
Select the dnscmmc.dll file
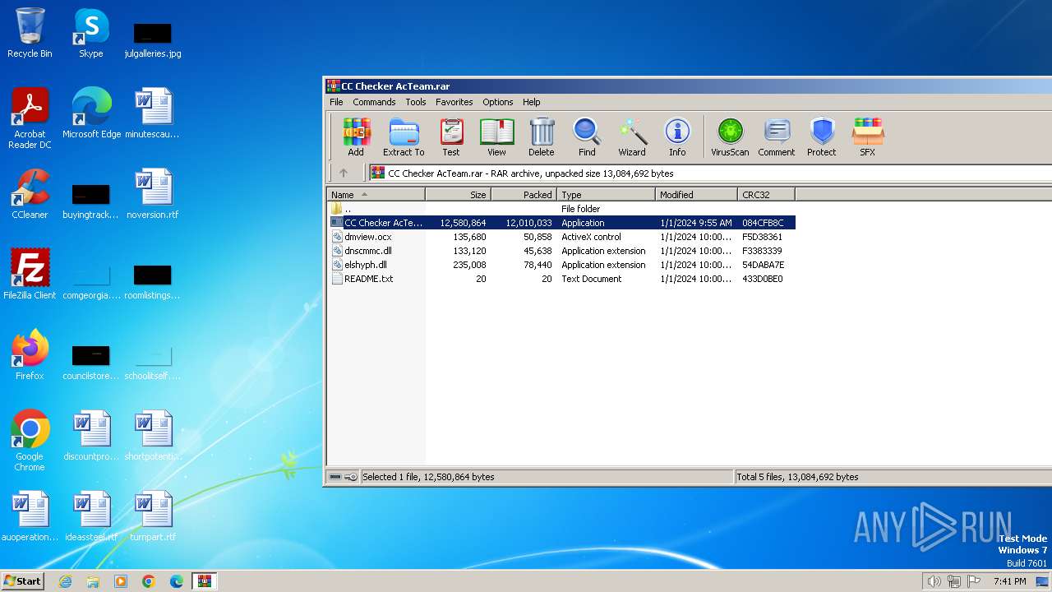(x=561, y=251)
